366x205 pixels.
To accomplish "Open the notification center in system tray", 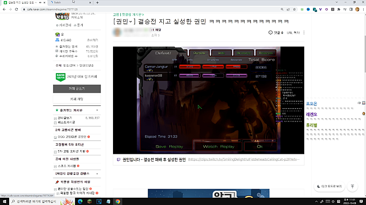I will [x=361, y=201].
